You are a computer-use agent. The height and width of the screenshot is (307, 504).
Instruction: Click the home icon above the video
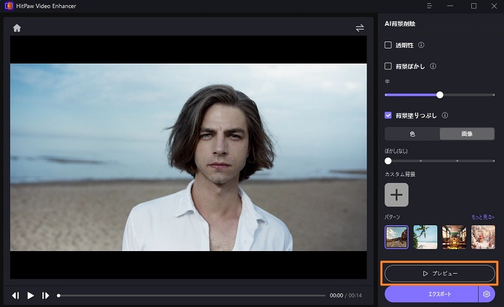tap(17, 28)
